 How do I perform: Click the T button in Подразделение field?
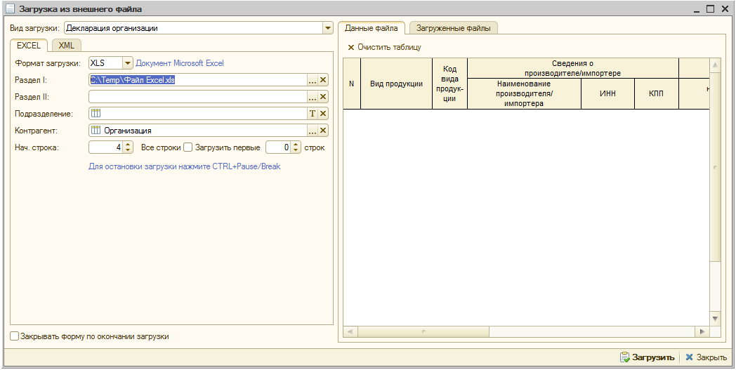(313, 114)
